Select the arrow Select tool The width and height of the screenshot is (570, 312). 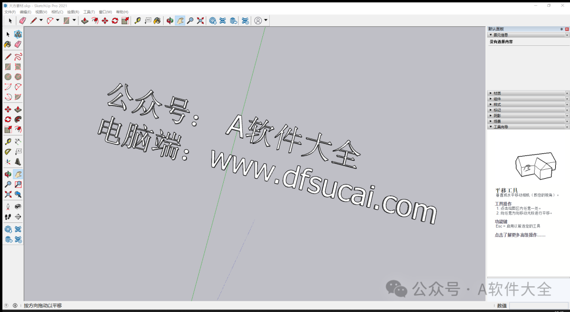coord(9,20)
